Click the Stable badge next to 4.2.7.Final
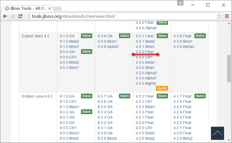 [200, 96]
